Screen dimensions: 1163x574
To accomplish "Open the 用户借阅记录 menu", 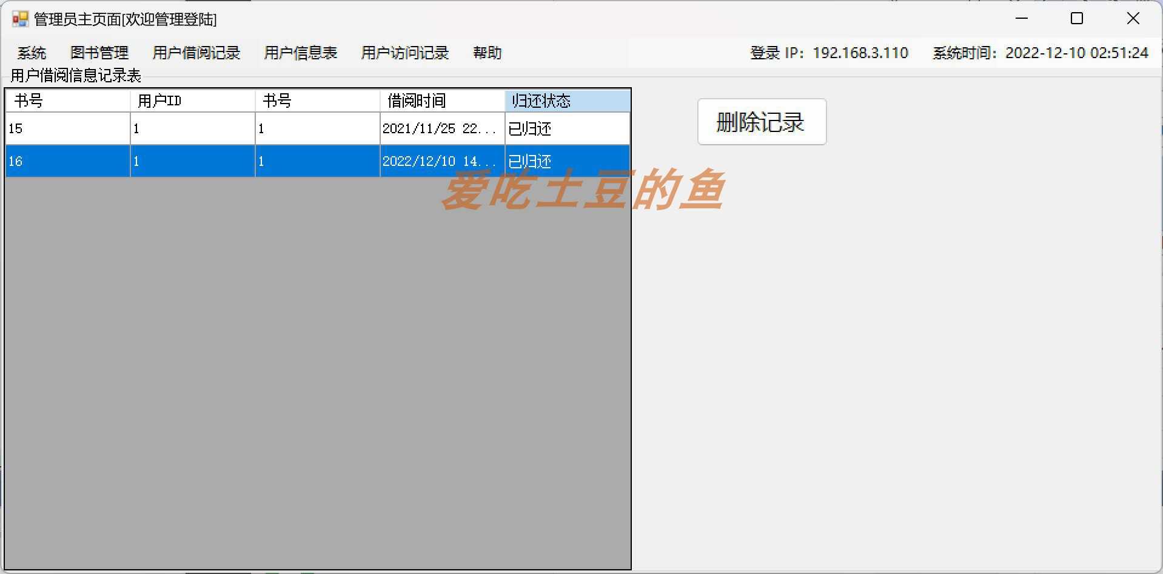I will coord(196,53).
